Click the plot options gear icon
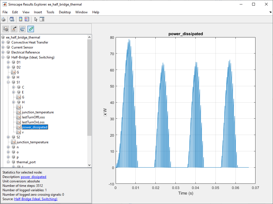This screenshot has height=204, width=273. 6,29
